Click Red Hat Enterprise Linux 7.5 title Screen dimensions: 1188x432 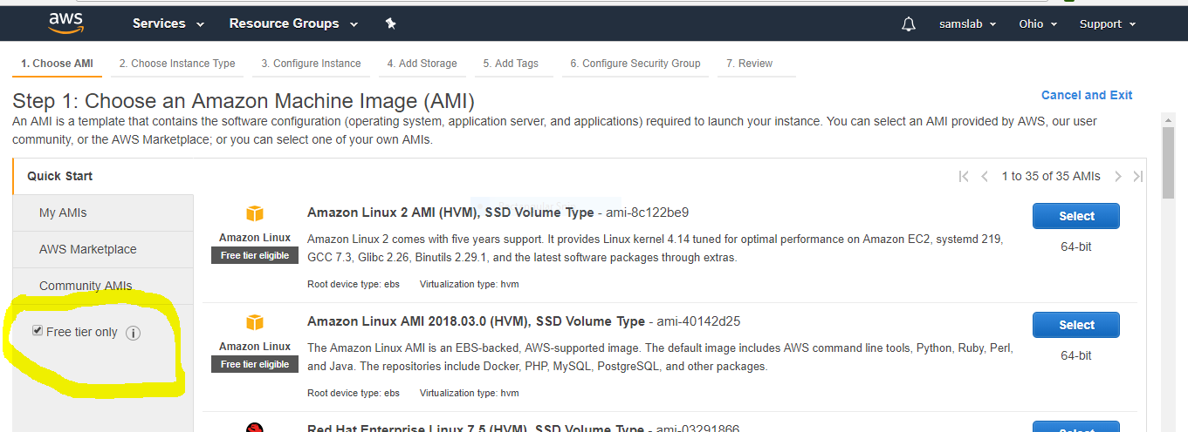[x=476, y=429]
